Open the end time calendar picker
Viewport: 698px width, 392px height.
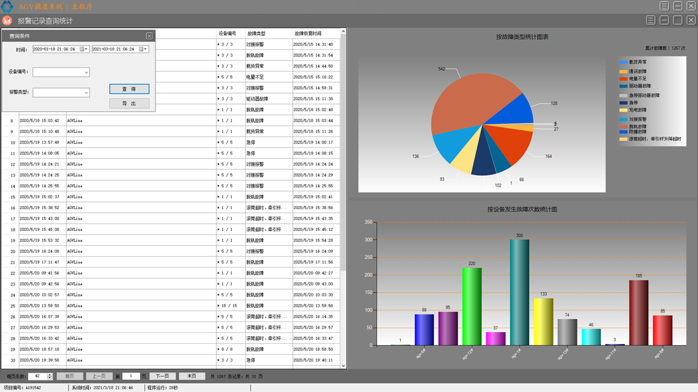click(141, 49)
